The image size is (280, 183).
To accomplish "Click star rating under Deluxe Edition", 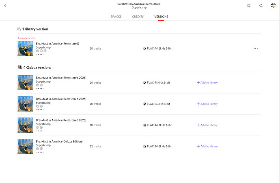I will click(x=40, y=152).
